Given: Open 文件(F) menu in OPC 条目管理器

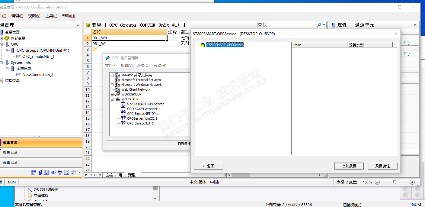Looking at the screenshot, I should (x=111, y=66).
